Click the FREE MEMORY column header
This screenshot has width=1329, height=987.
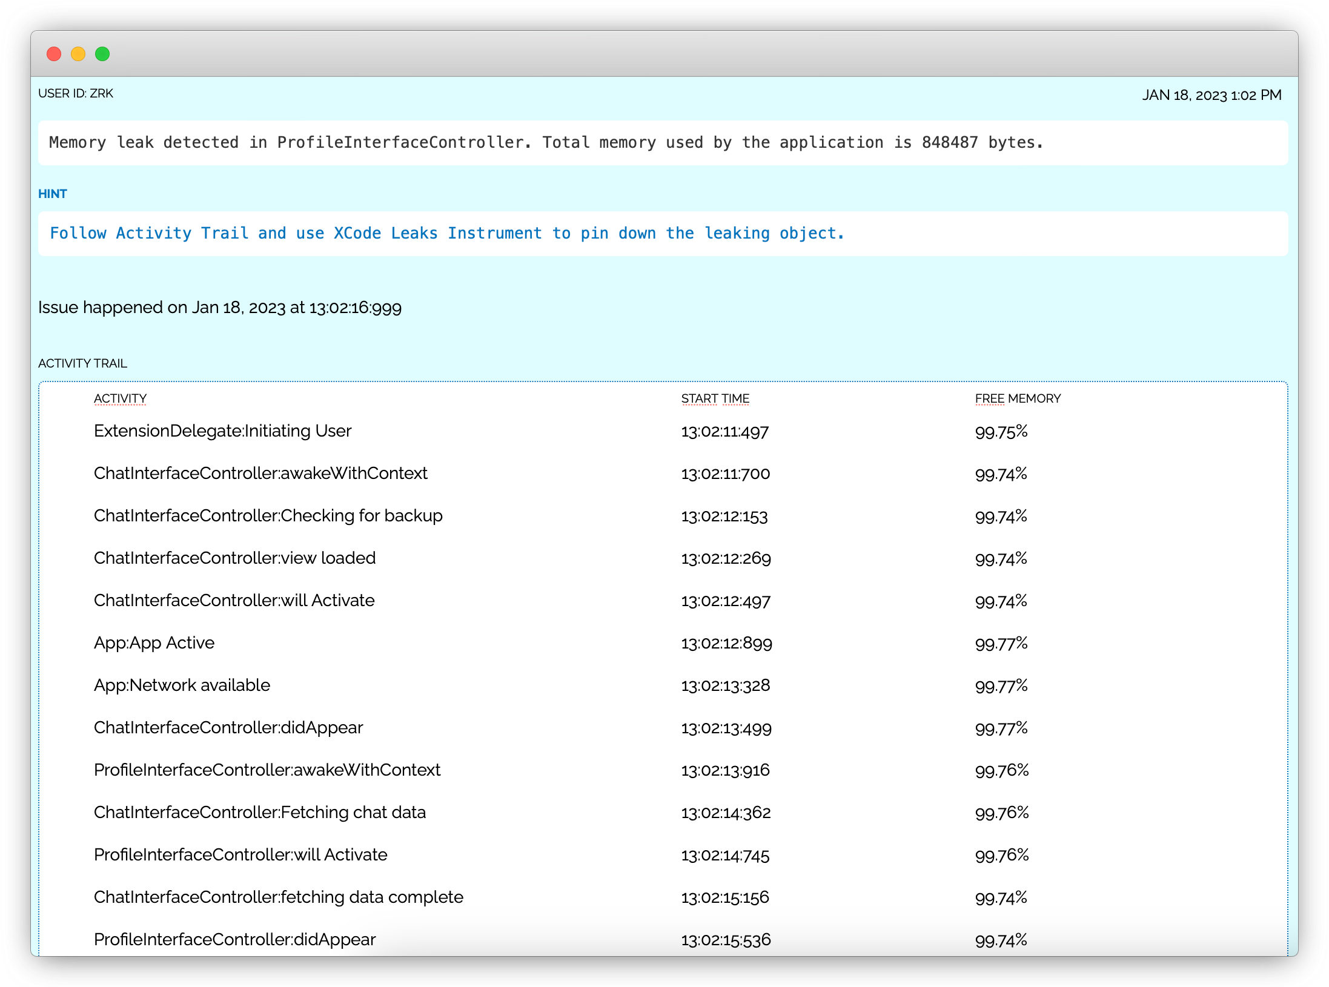coord(1018,398)
